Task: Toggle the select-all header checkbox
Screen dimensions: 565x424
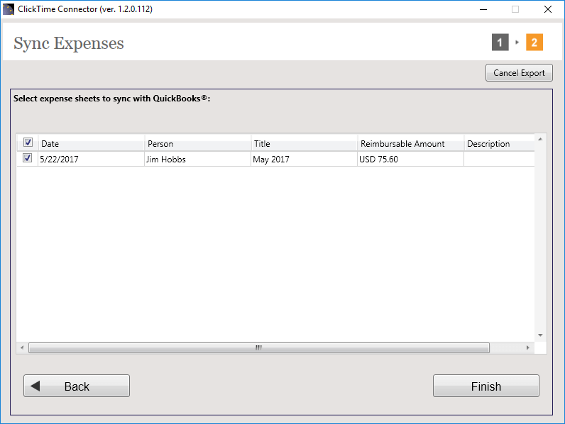Action: tap(28, 143)
